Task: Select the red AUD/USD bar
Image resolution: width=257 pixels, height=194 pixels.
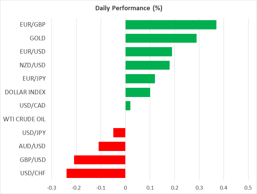Action: coord(112,146)
